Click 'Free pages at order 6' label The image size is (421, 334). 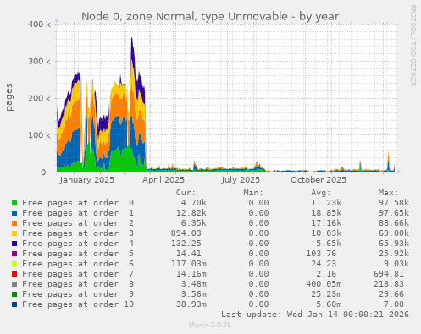pos(78,264)
